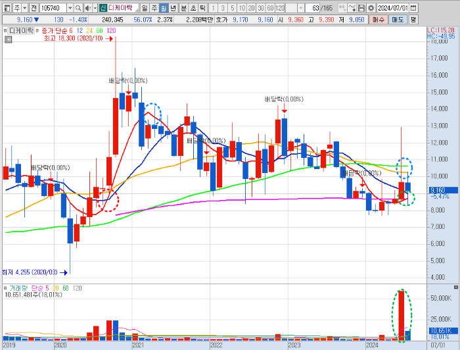Click the magenta 120 moving average legend
The image size is (460, 350).
(x=111, y=30)
